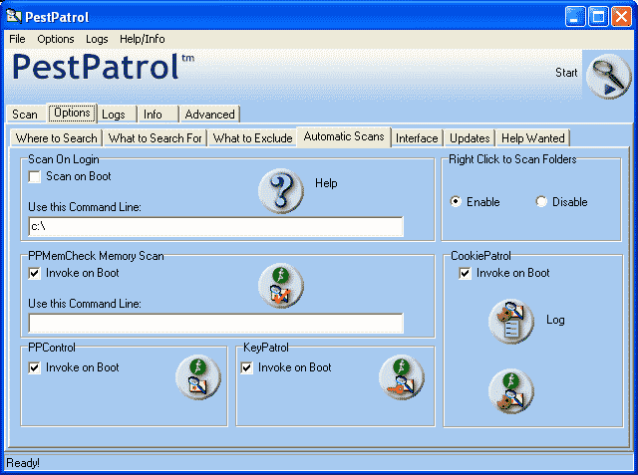The height and width of the screenshot is (475, 638).
Task: Launch the KeyPatrol icon with key
Action: point(402,377)
